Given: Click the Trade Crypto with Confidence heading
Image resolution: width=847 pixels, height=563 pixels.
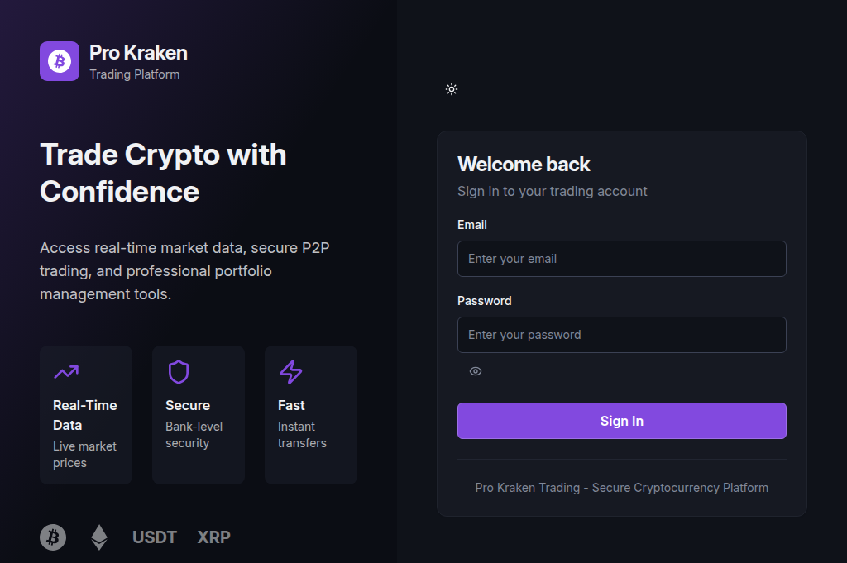Looking at the screenshot, I should click(x=163, y=173).
